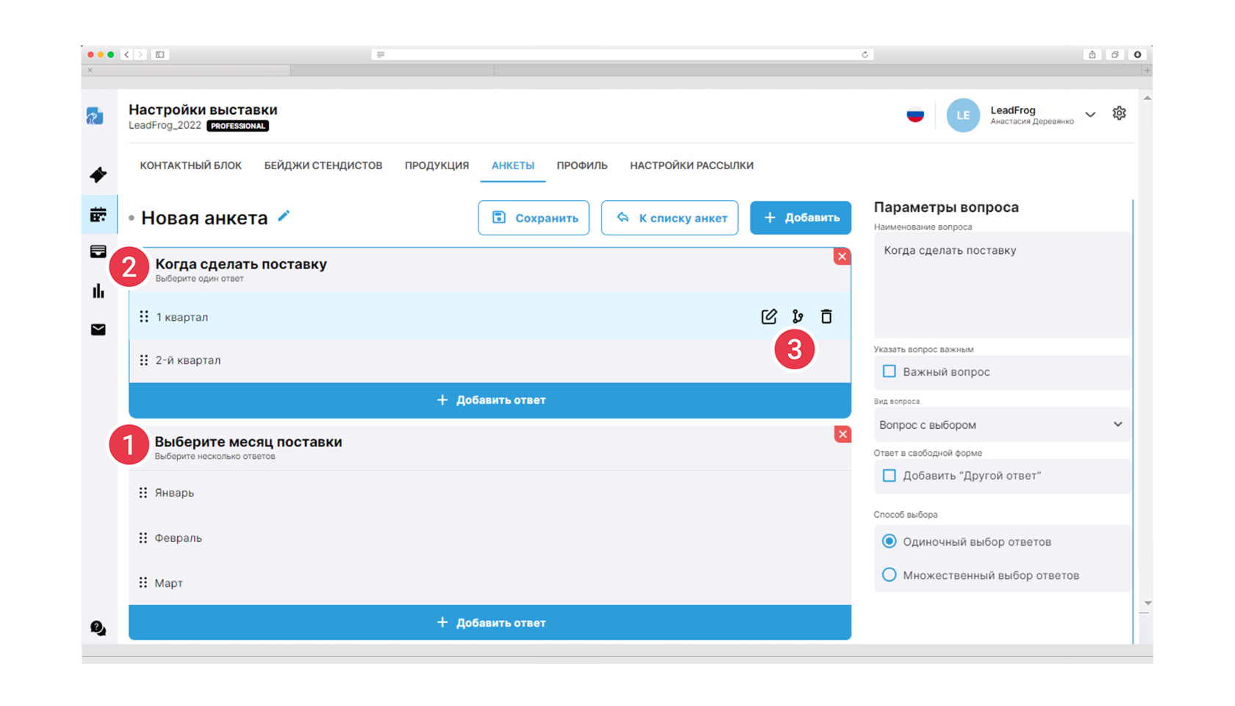This screenshot has width=1235, height=706.
Task: Switch to Контактный блок tab
Action: (191, 165)
